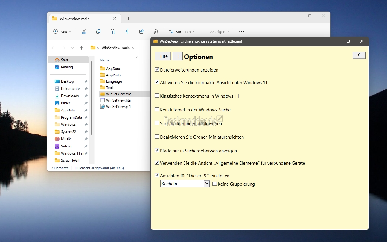Viewport: 387px width, 242px height.
Task: Open Hilfe in WinSetView
Action: [163, 56]
